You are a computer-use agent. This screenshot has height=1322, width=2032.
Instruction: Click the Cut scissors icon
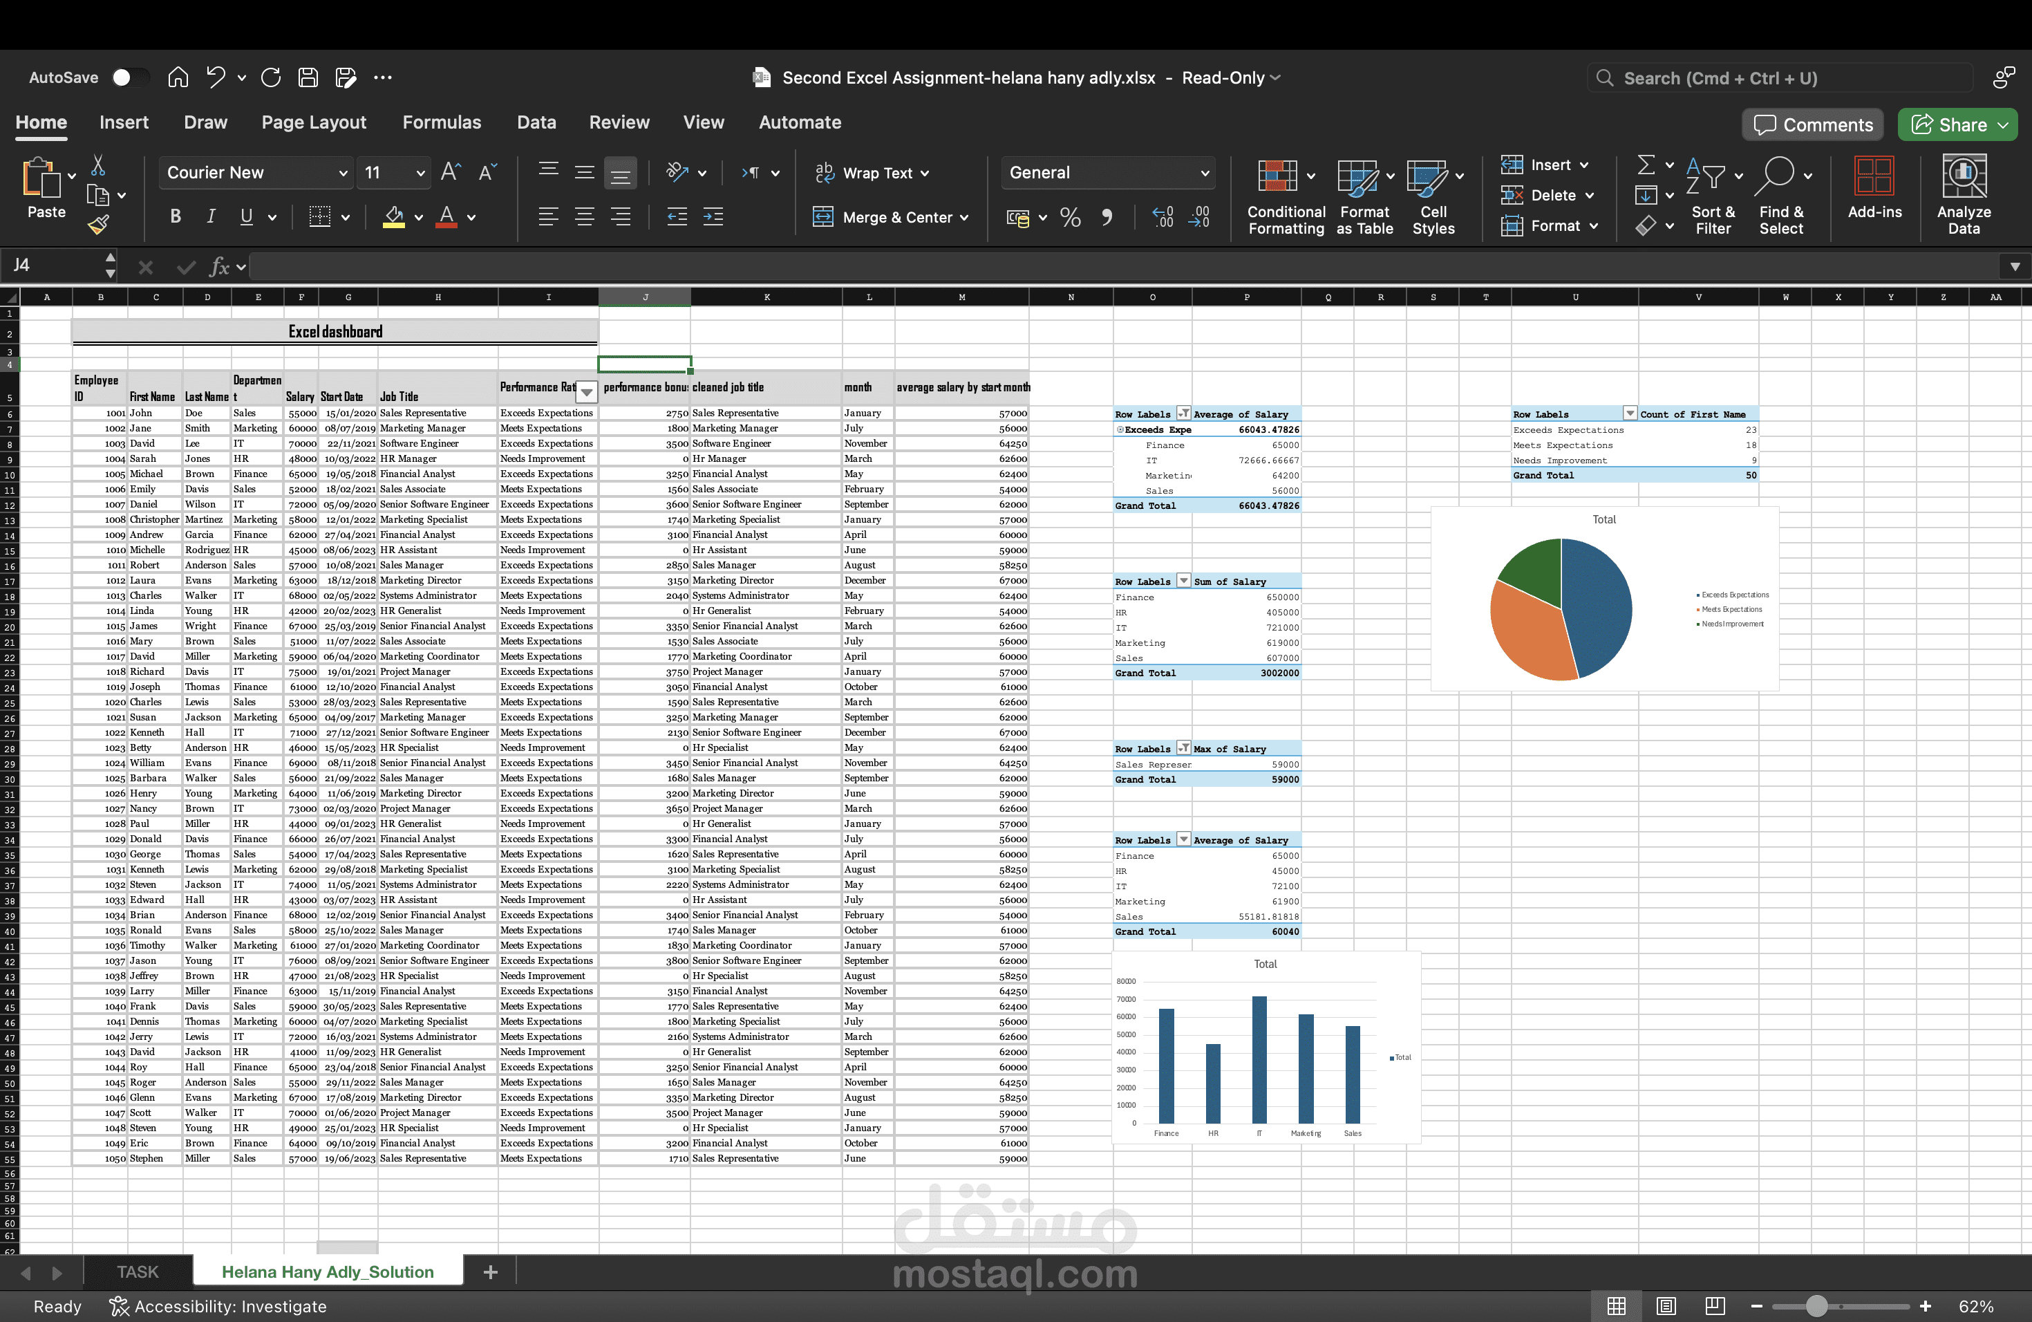(x=98, y=165)
